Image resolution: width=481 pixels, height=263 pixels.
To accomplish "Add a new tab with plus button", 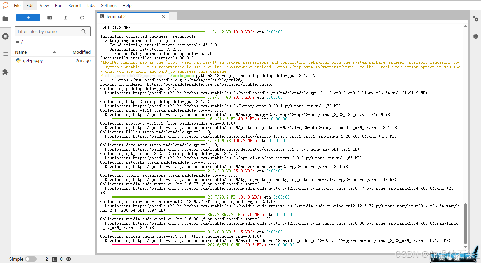I will [173, 16].
